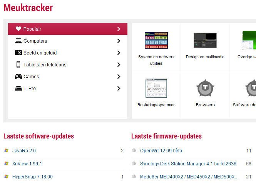Click comment count 11 for OpenWrt
This screenshot has width=256, height=183.
249,151
